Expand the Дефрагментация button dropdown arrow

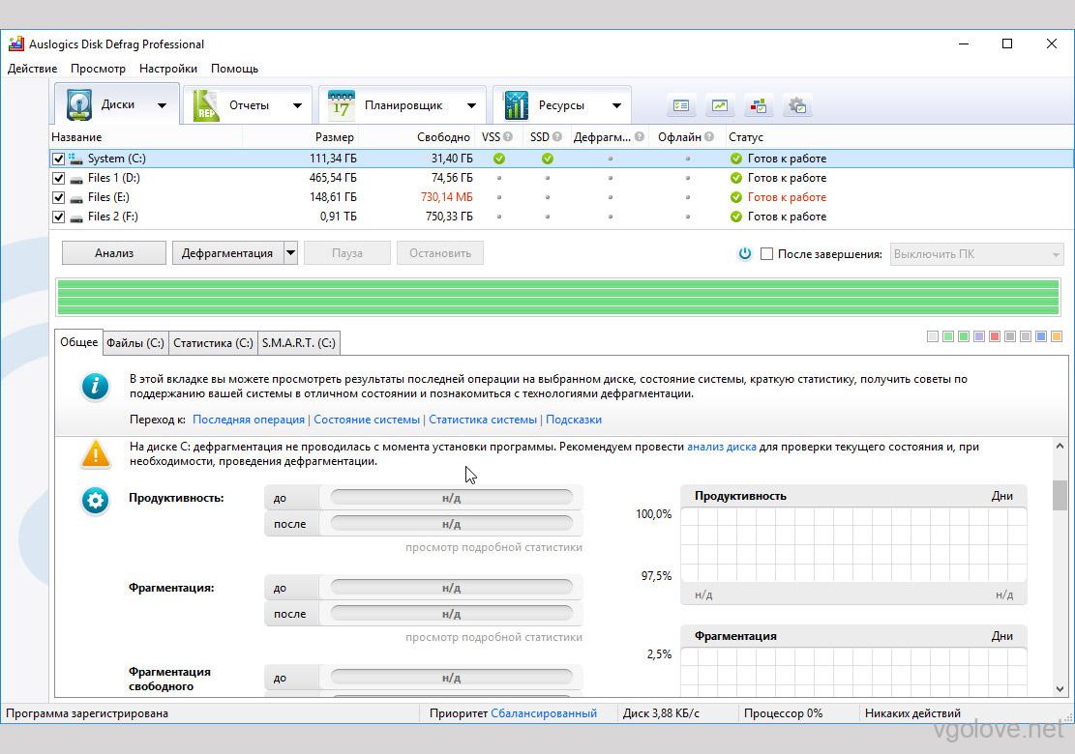(x=290, y=253)
